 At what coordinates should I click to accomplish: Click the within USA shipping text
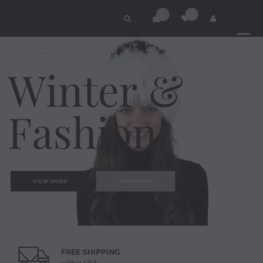pos(79,261)
